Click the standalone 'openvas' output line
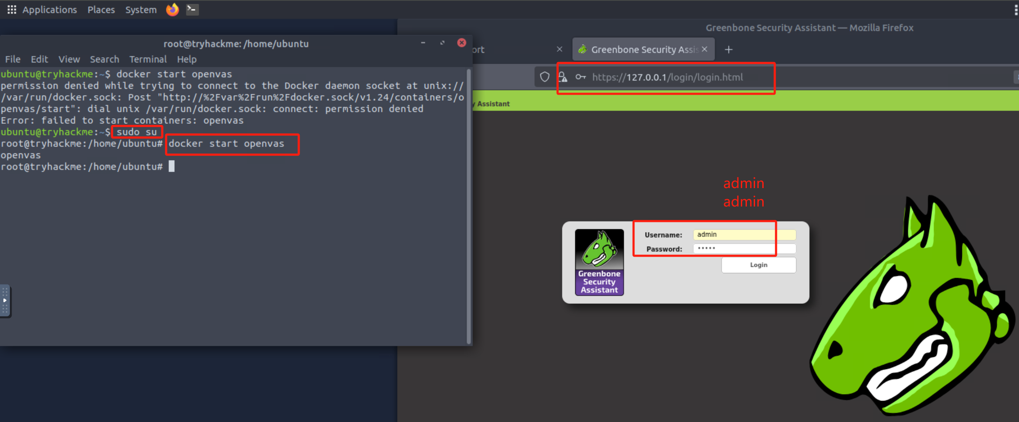 [21, 155]
